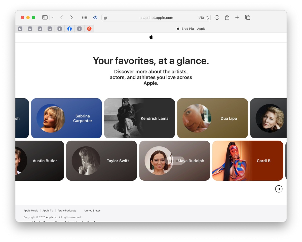302x242 pixels.
Task: Add a new tab with the plus icon
Action: coord(237,17)
